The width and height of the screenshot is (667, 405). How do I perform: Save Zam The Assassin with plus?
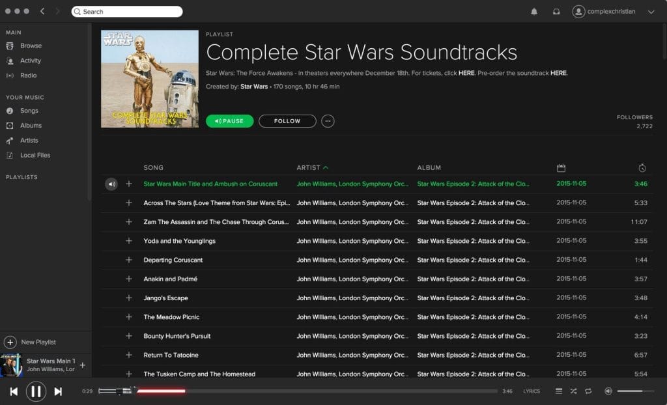click(x=129, y=221)
